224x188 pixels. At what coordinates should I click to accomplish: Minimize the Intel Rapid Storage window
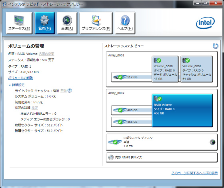pyautogui.click(x=198, y=3)
